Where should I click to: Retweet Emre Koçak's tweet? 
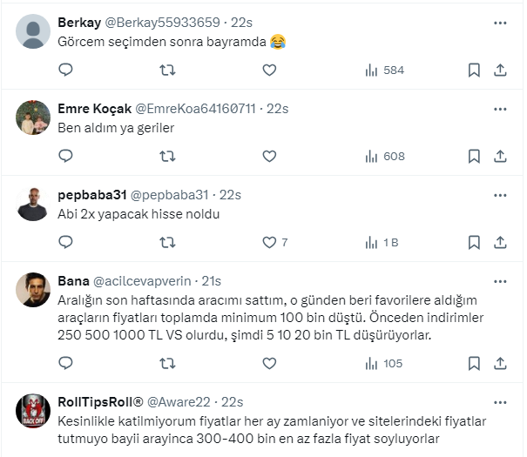point(167,156)
